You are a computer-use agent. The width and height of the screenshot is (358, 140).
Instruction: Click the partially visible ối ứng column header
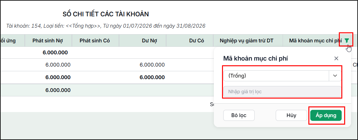pyautogui.click(x=8, y=41)
